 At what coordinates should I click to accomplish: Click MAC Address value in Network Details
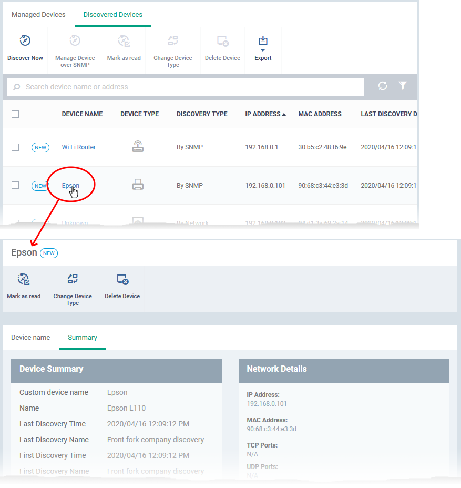272,429
